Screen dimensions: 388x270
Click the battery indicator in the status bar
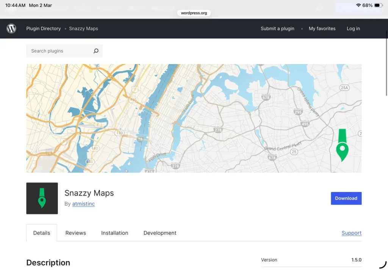click(377, 5)
